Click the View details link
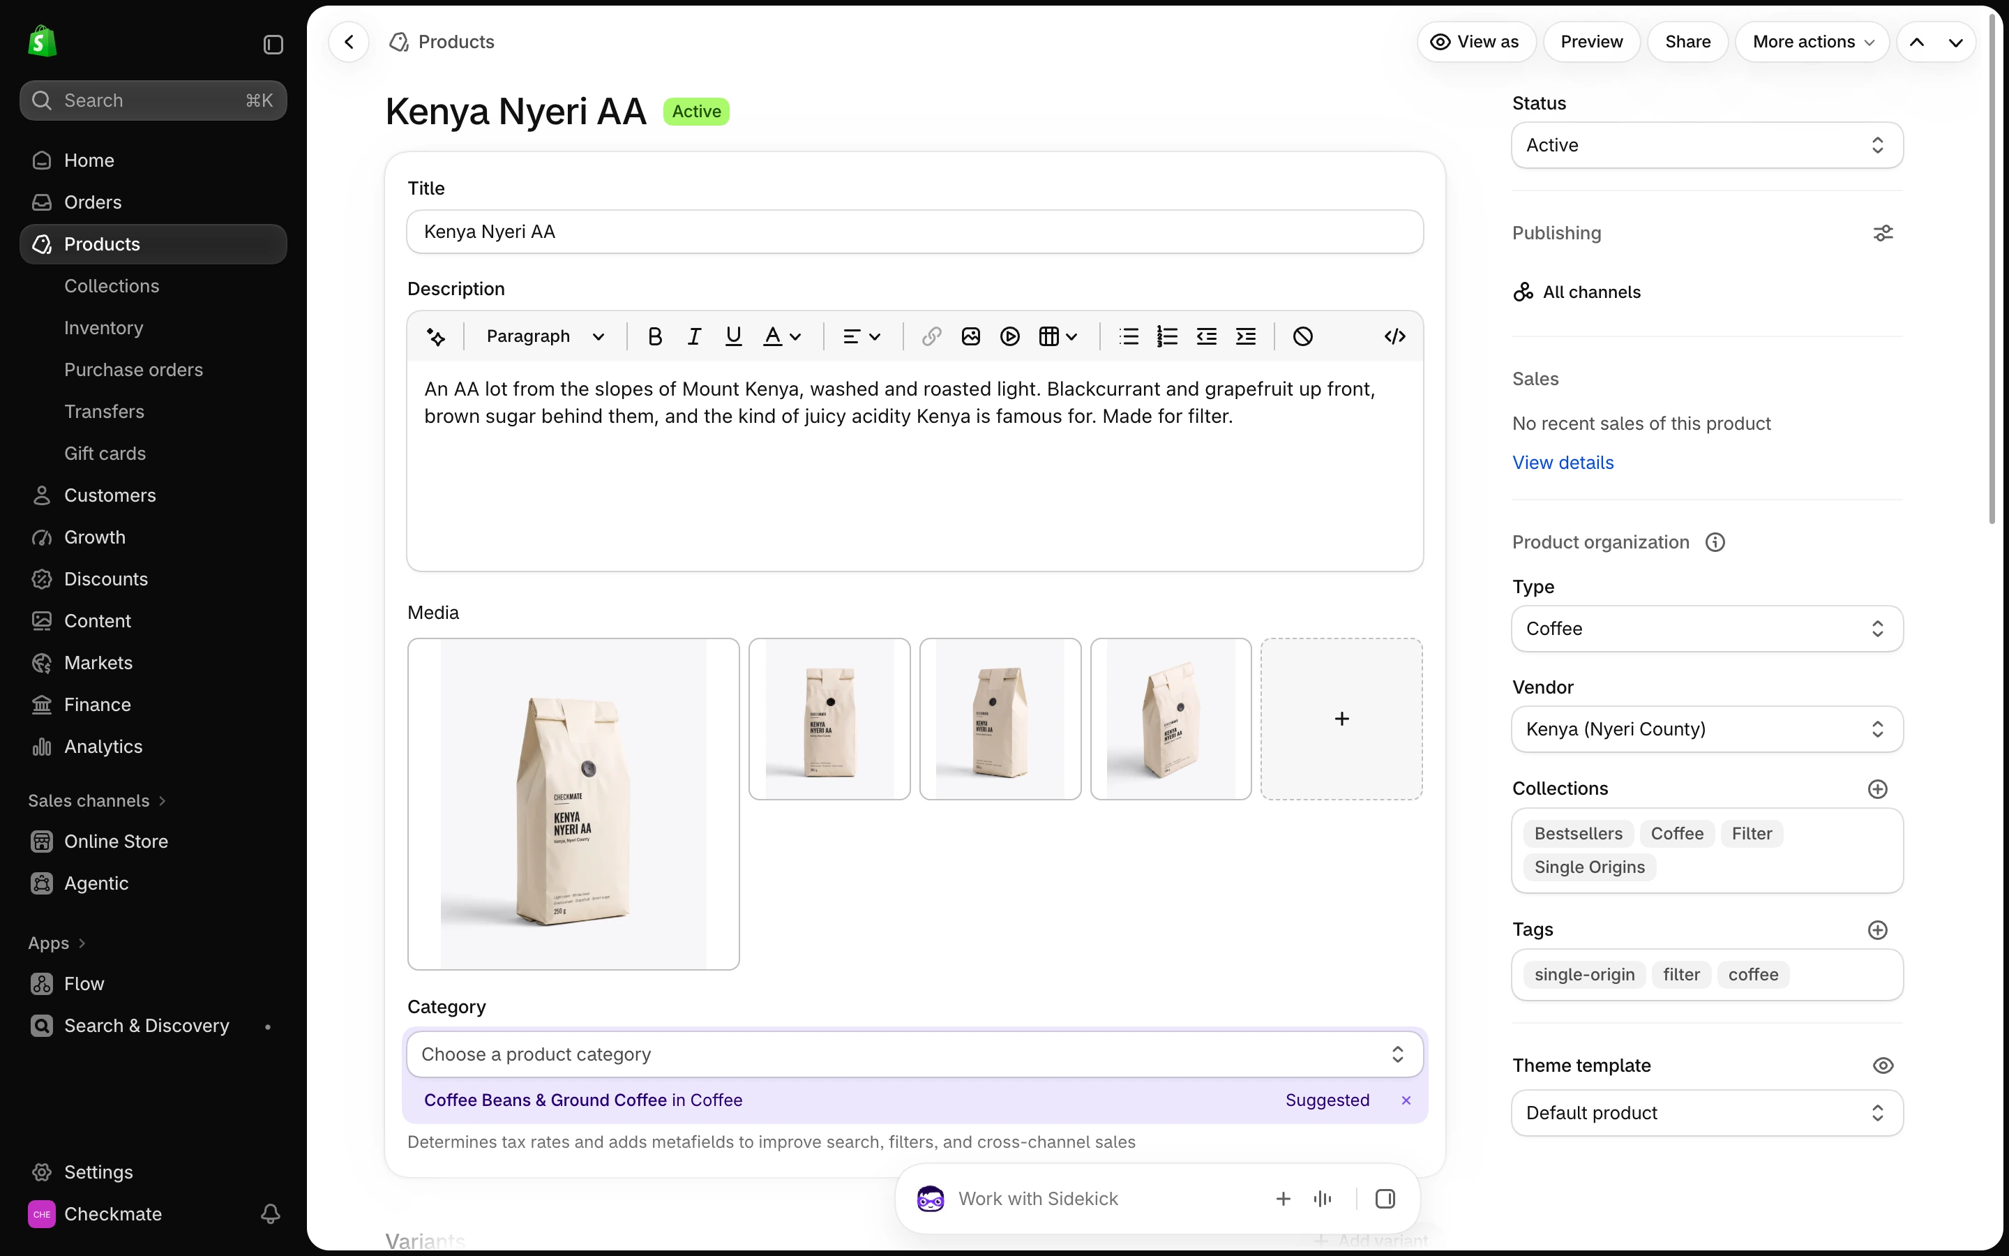Viewport: 2009px width, 1256px height. click(1563, 463)
